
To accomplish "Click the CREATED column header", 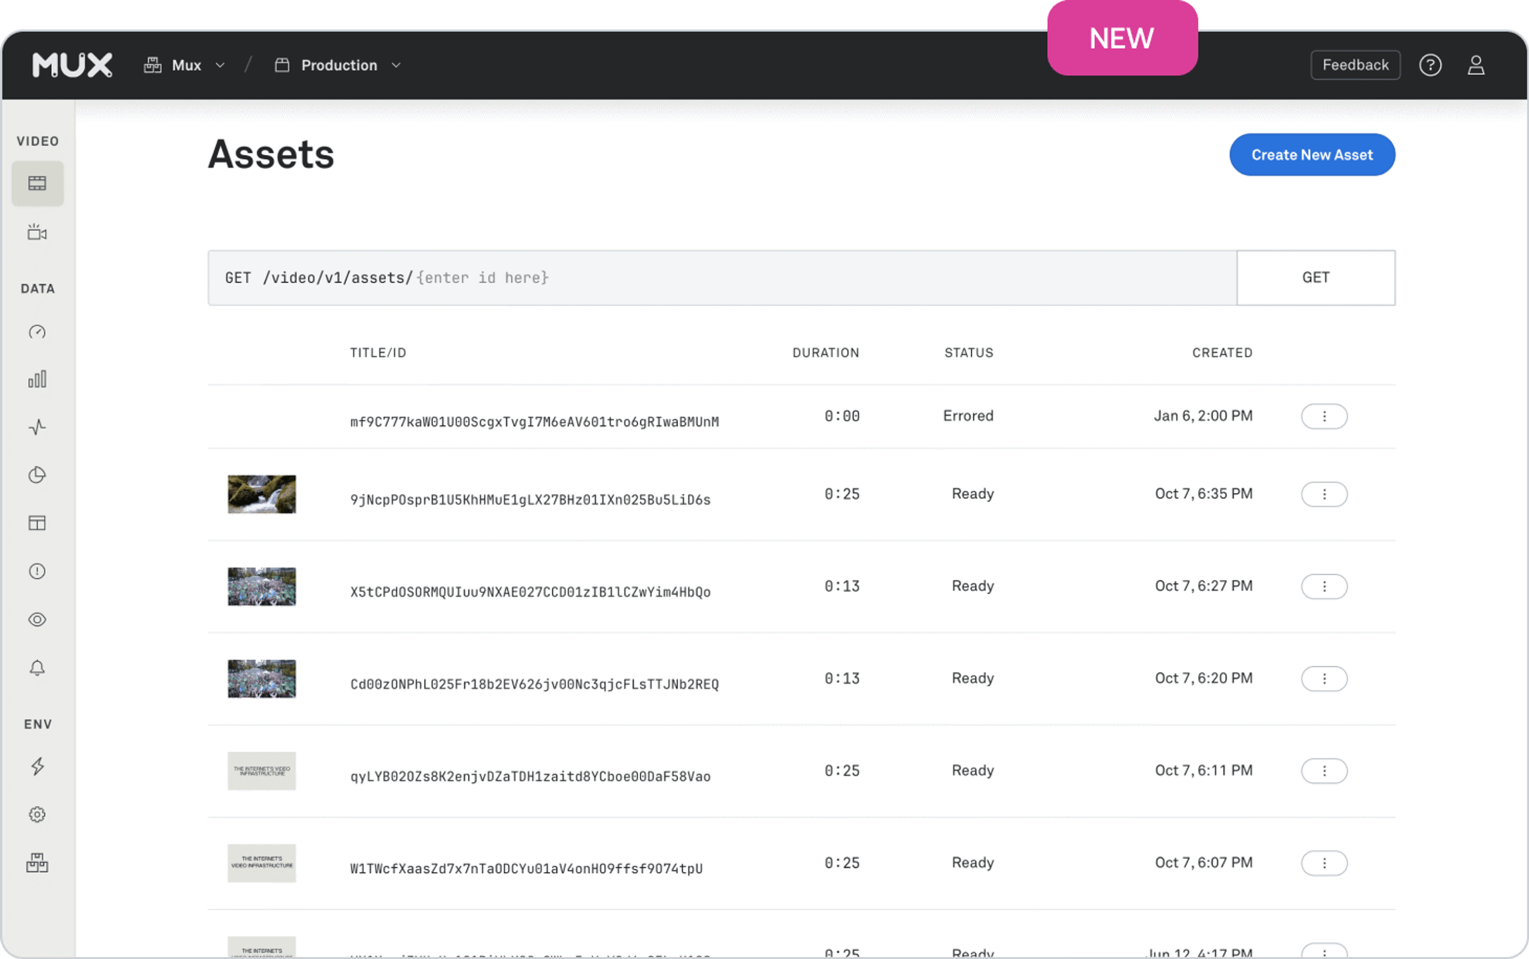I will pyautogui.click(x=1222, y=353).
